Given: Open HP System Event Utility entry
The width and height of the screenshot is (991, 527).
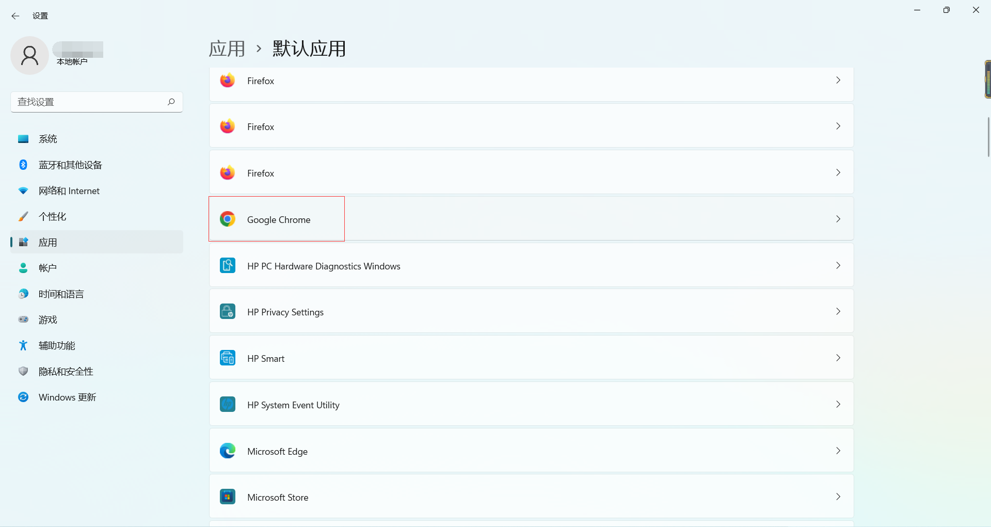Looking at the screenshot, I should coord(531,404).
